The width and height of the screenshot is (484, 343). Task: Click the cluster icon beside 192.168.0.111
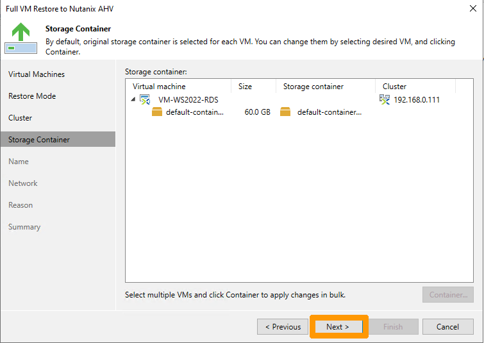(385, 100)
